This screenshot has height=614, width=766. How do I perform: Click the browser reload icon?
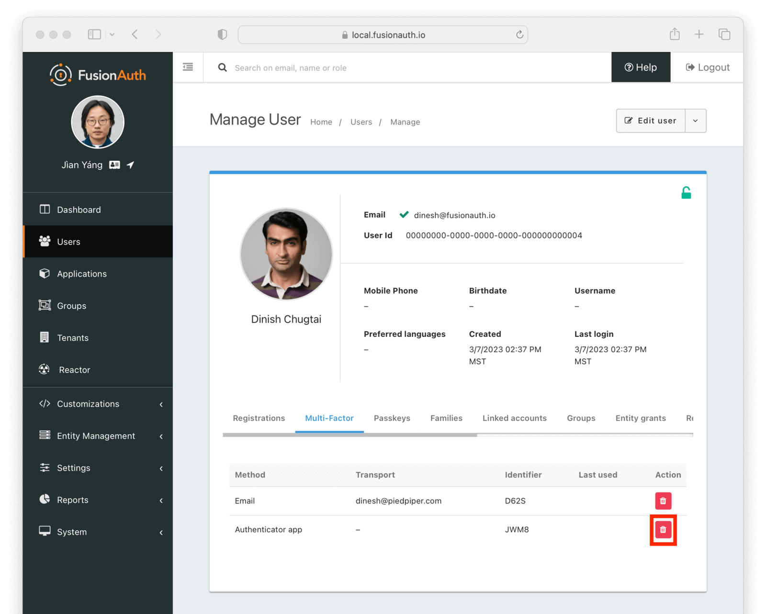(x=519, y=34)
